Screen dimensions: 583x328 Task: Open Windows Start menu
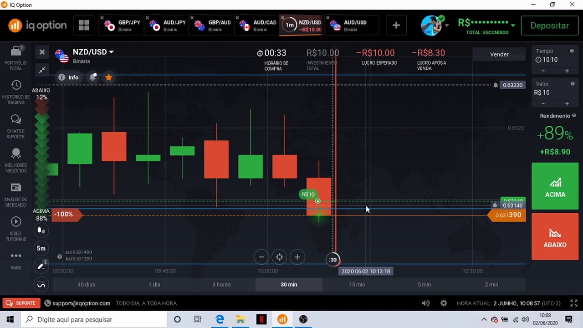pyautogui.click(x=10, y=319)
